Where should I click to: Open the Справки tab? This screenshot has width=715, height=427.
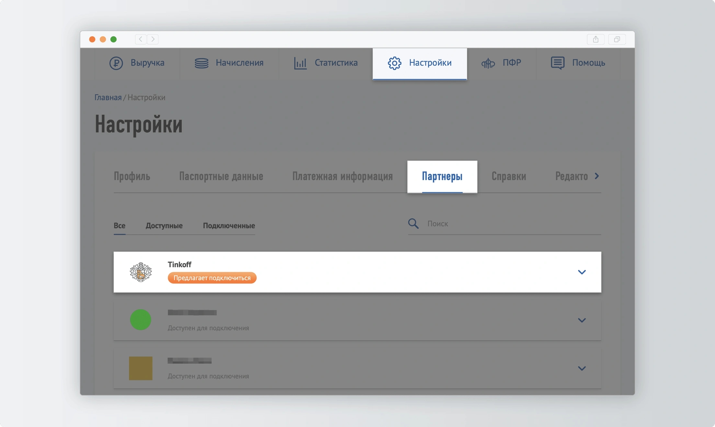(508, 176)
